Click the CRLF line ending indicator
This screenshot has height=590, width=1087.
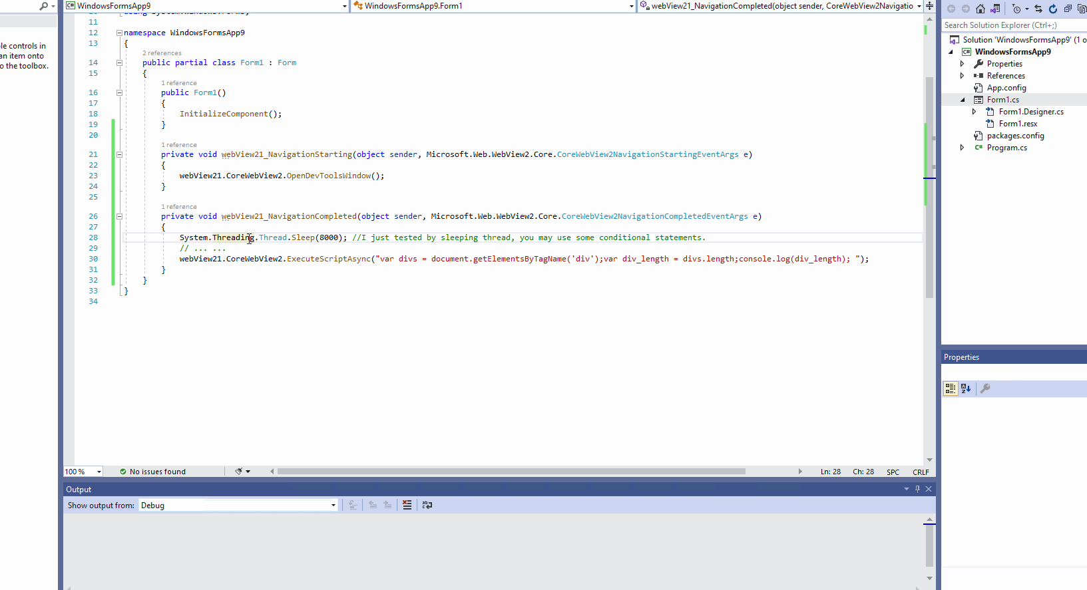[921, 472]
